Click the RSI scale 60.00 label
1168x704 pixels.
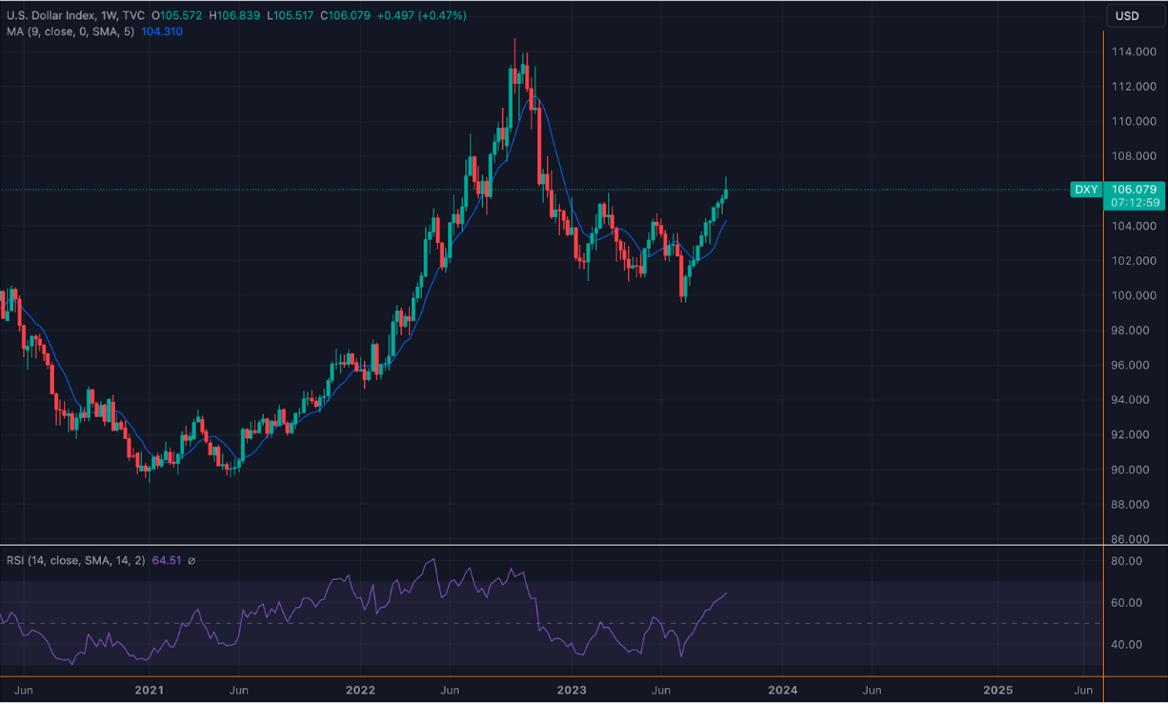pos(1126,603)
